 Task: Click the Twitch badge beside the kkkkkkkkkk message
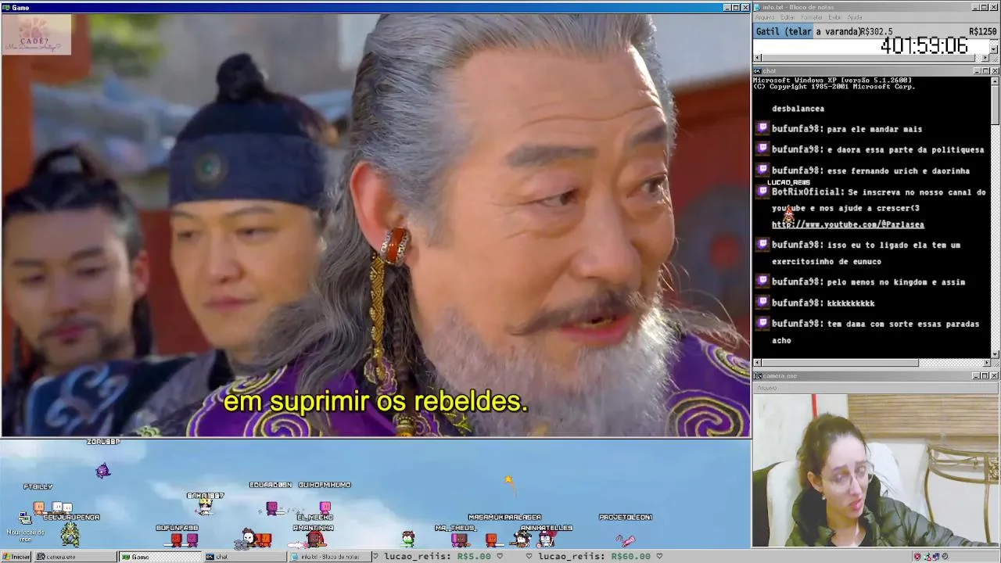point(762,303)
